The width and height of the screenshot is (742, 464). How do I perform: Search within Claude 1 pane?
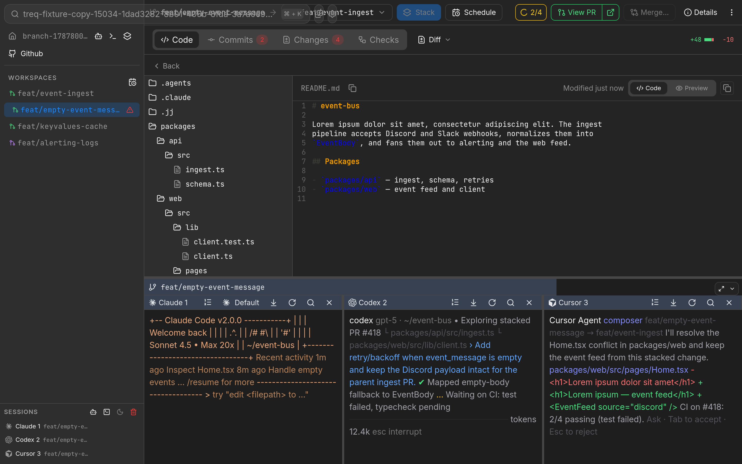(x=311, y=303)
